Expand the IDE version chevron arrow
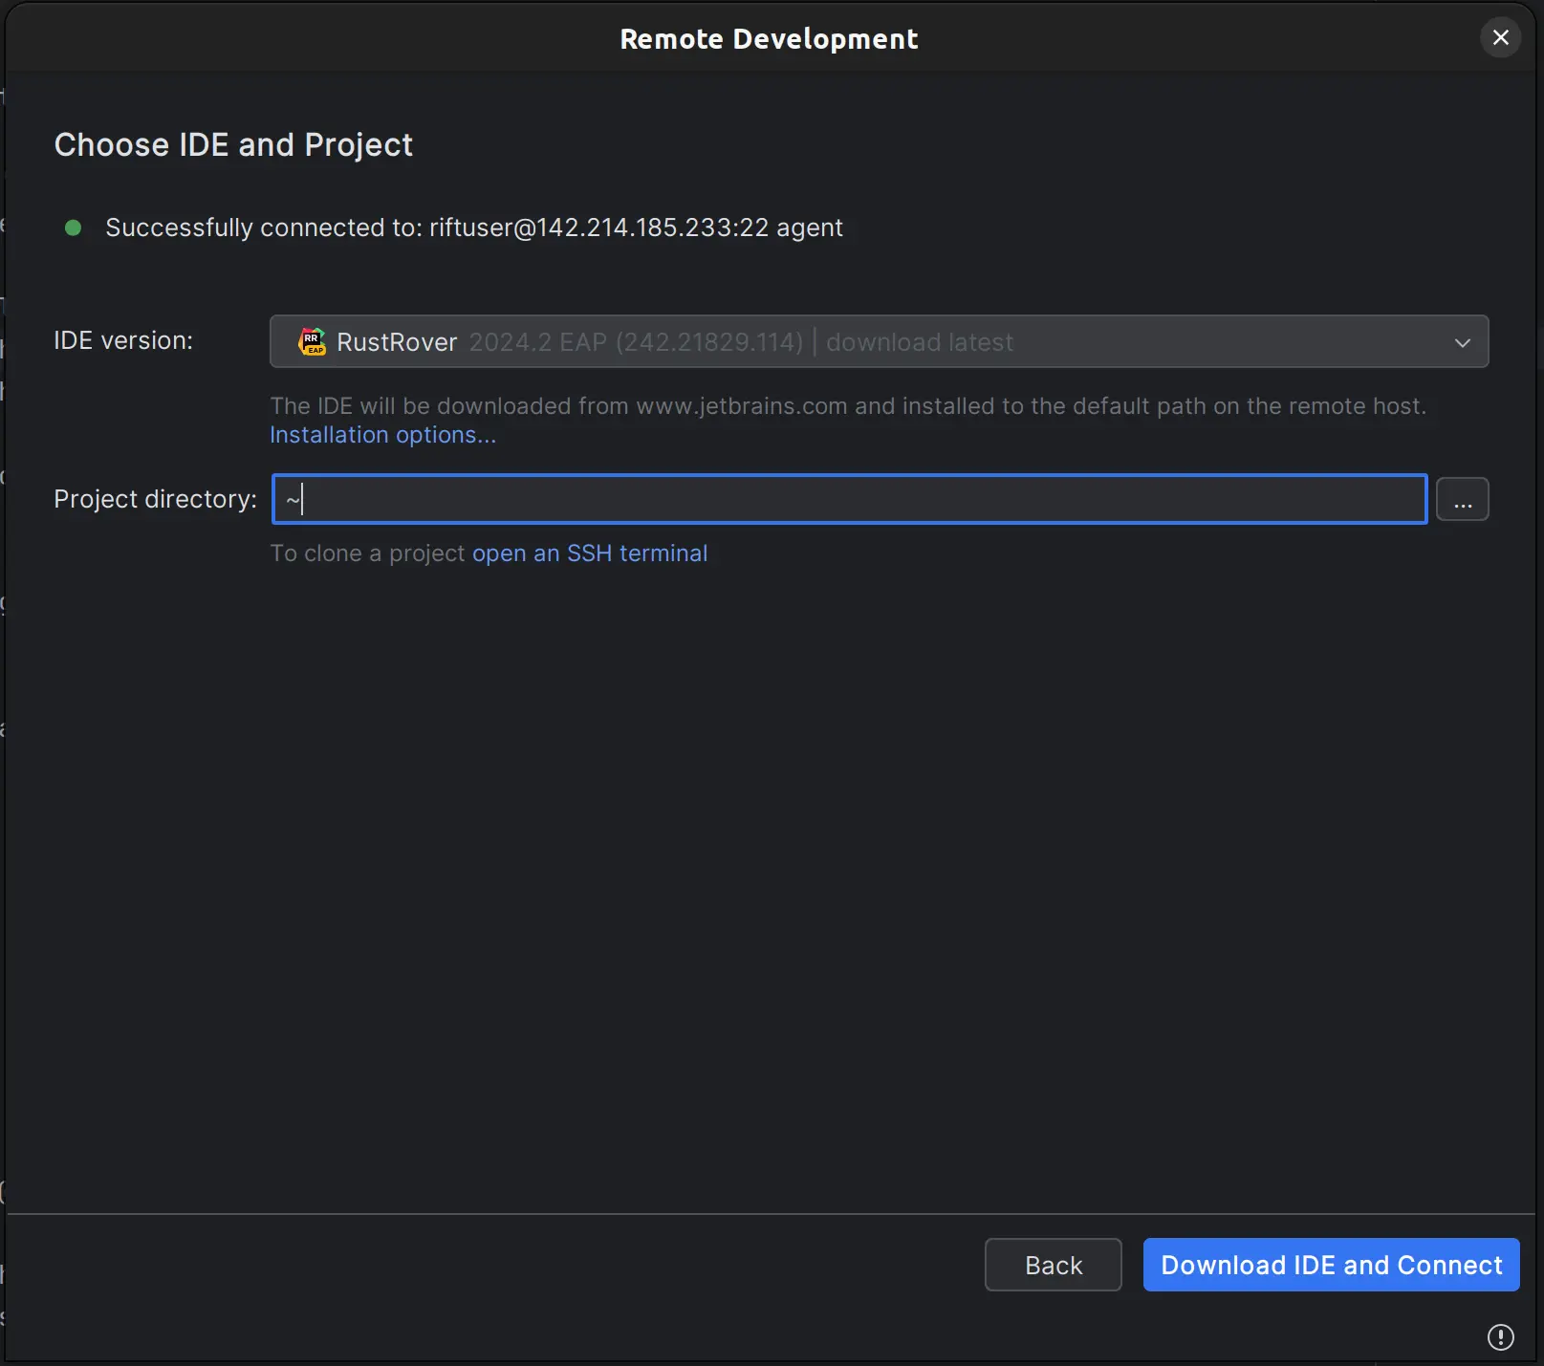 1462,342
